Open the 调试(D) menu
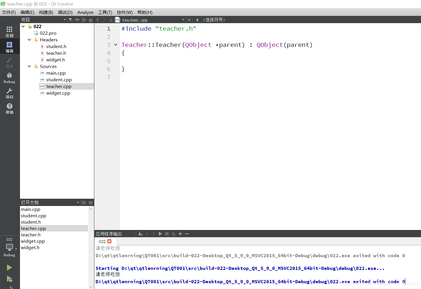 [65, 12]
